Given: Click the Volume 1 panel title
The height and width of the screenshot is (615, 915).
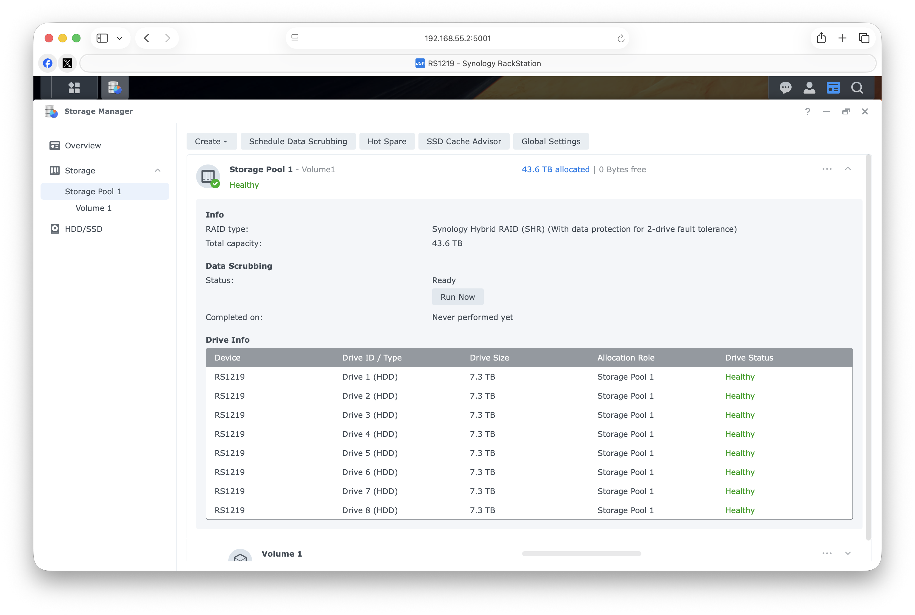Looking at the screenshot, I should click(x=282, y=554).
